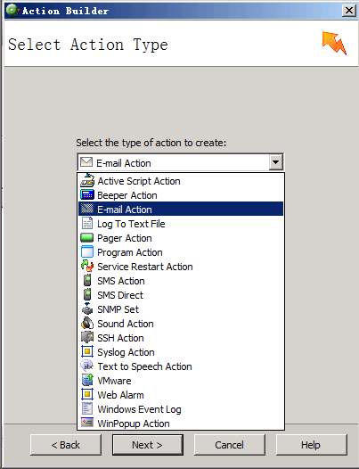Click the Next > button
359x469 pixels.
click(148, 445)
